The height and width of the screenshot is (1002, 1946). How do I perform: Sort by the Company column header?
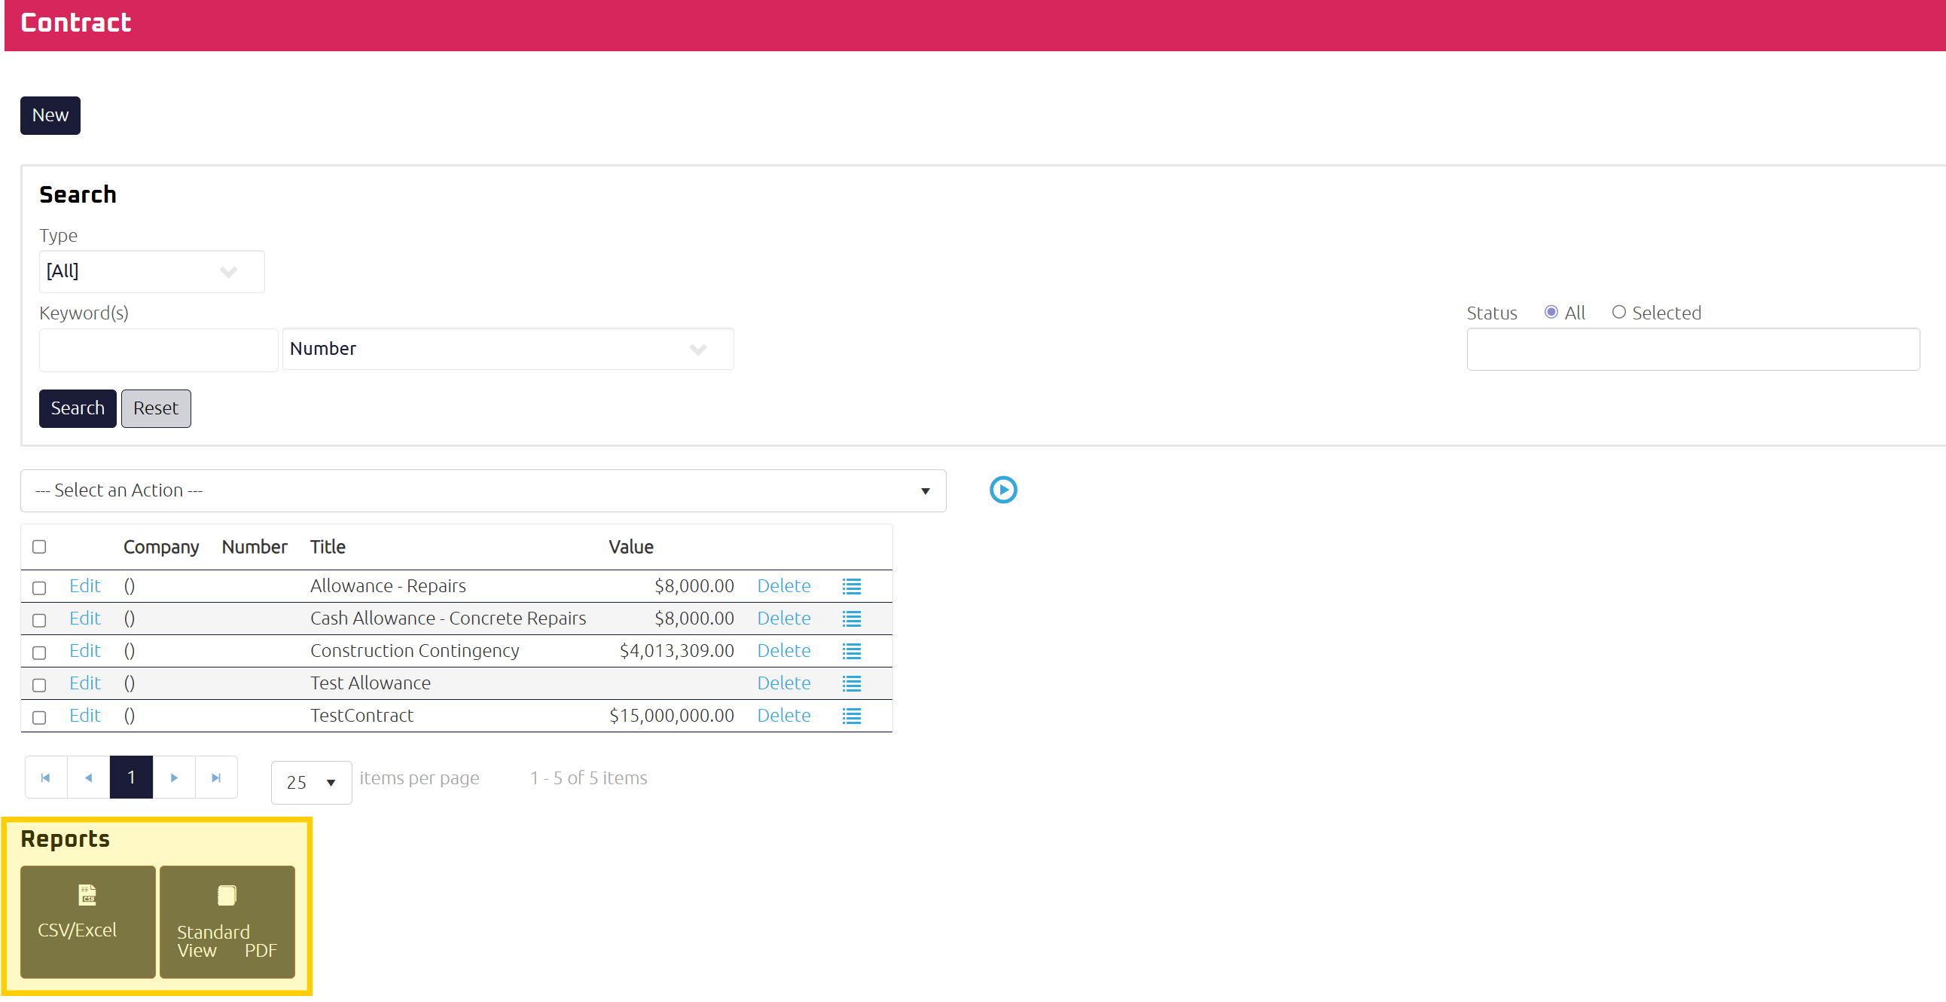(x=161, y=547)
